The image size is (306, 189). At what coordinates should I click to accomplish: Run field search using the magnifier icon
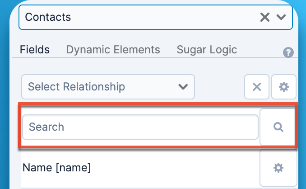point(278,127)
